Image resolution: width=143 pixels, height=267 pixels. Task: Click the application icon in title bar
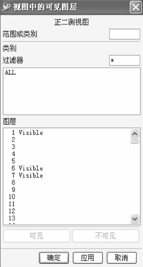pos(7,7)
